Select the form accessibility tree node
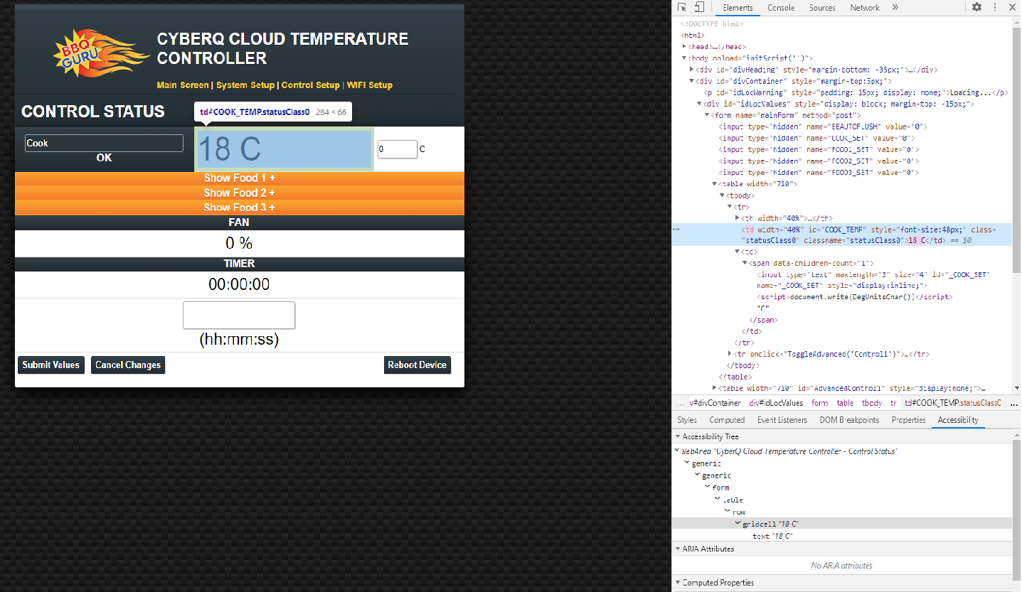Viewport: 1022px width, 592px height. (720, 488)
